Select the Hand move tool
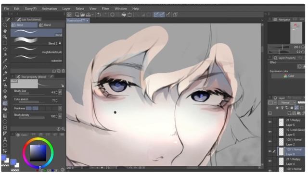 click(x=5, y=31)
